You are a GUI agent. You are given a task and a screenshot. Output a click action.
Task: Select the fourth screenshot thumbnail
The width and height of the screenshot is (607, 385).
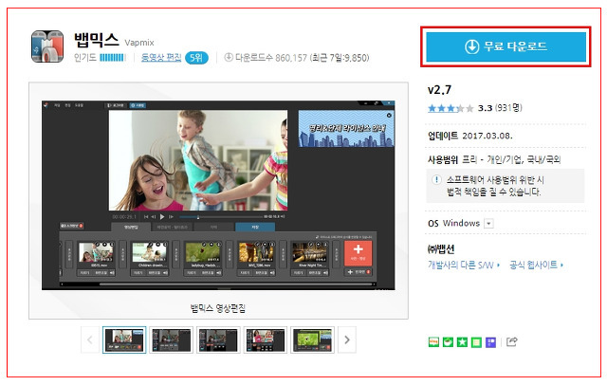pos(266,340)
